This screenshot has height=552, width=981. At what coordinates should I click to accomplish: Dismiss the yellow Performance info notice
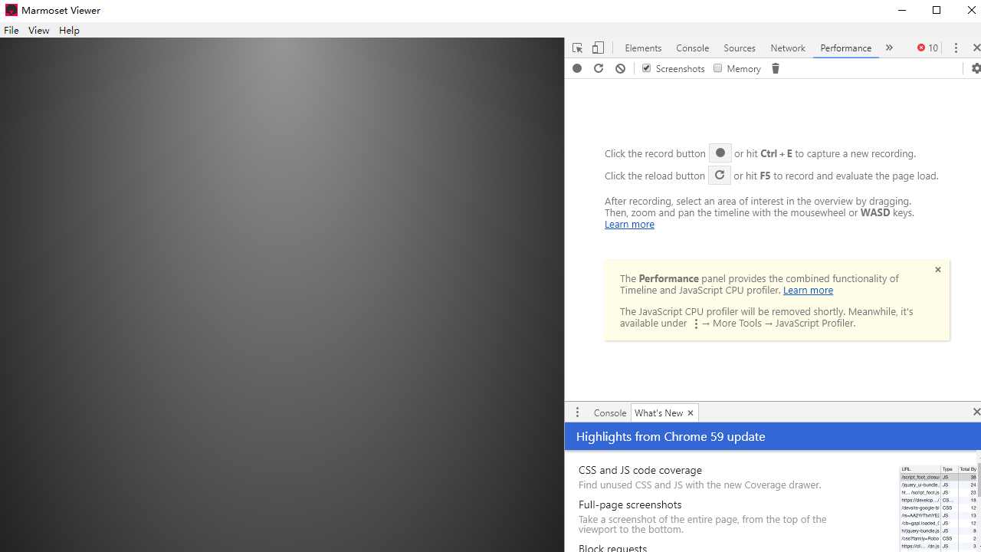click(x=937, y=270)
